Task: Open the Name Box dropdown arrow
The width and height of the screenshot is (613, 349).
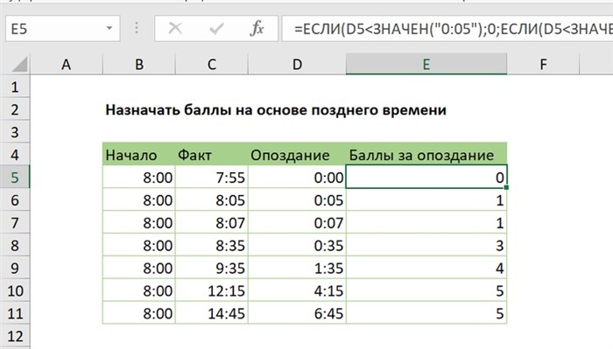Action: click(x=109, y=28)
